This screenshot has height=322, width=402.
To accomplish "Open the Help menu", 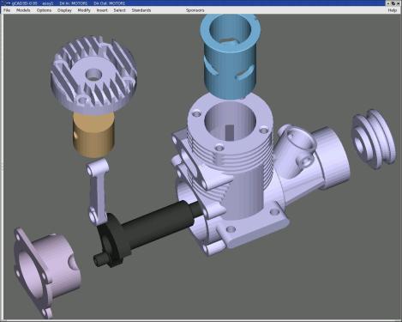I will coord(393,10).
